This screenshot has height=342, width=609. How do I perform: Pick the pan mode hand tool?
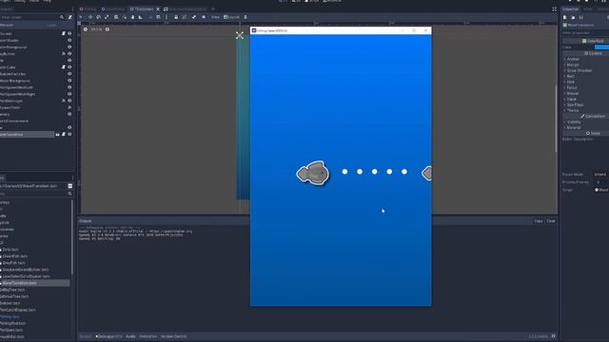(132, 17)
